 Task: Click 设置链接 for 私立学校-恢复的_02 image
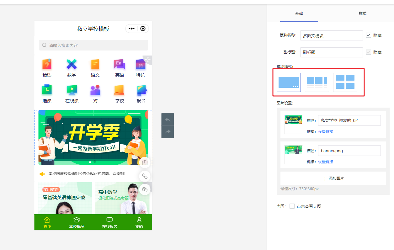326,132
